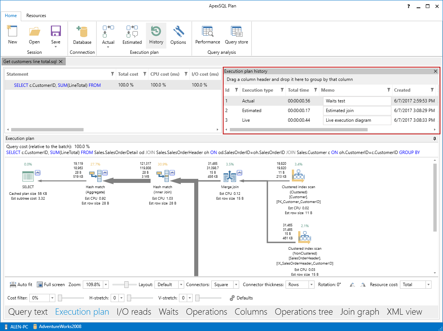The height and width of the screenshot is (331, 443).
Task: Collapse Hash match (Aggregate) node details
Action: tap(105, 173)
